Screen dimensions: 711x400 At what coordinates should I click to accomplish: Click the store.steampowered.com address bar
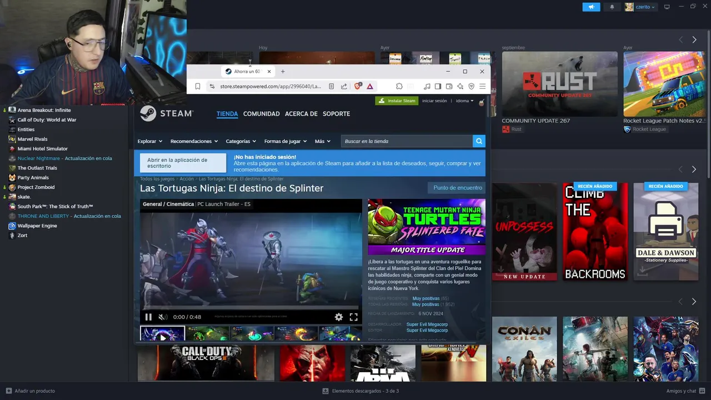[270, 86]
